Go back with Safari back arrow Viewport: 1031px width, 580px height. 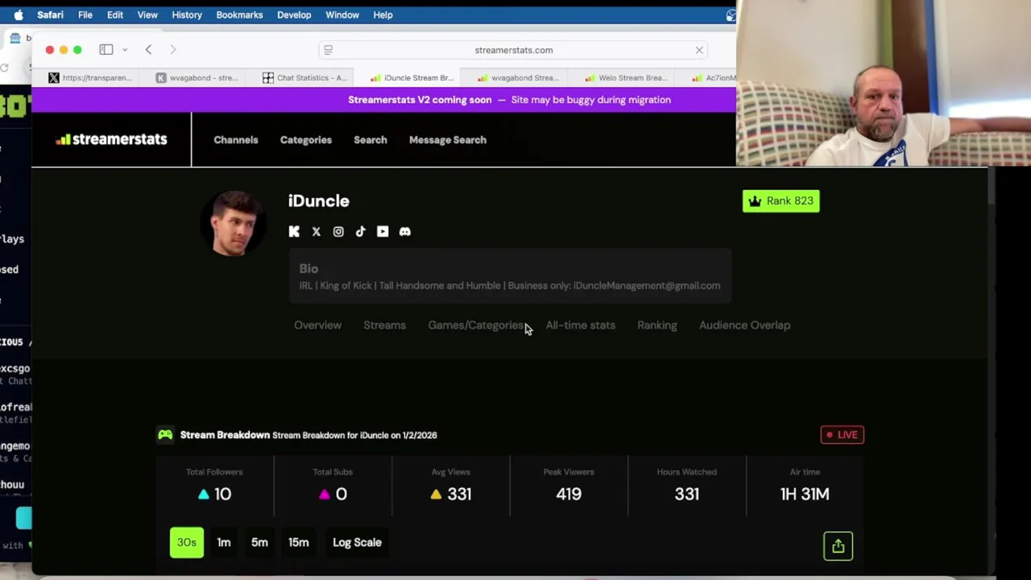click(x=148, y=50)
